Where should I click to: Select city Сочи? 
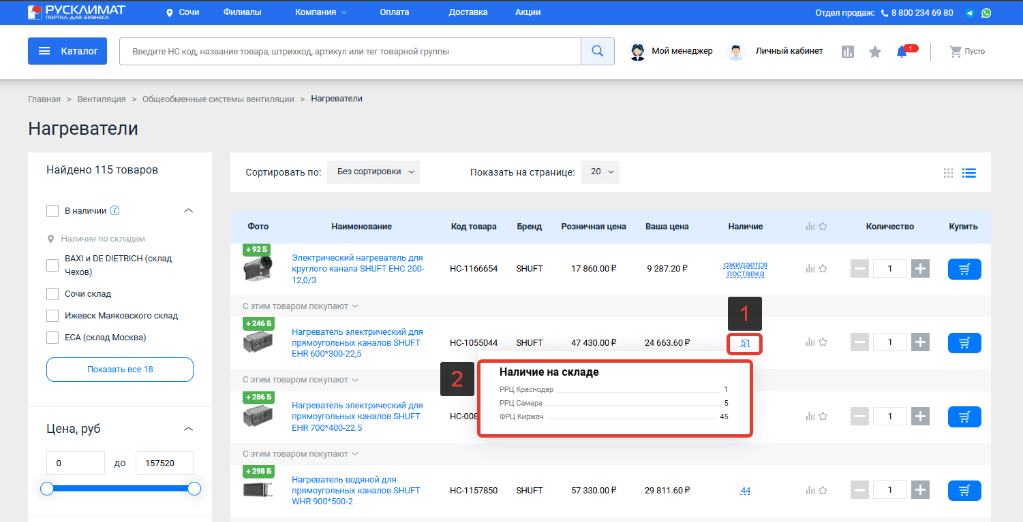pyautogui.click(x=183, y=12)
